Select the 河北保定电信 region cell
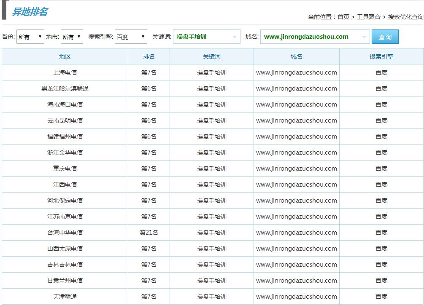Image resolution: width=424 pixels, height=305 pixels. 65,201
